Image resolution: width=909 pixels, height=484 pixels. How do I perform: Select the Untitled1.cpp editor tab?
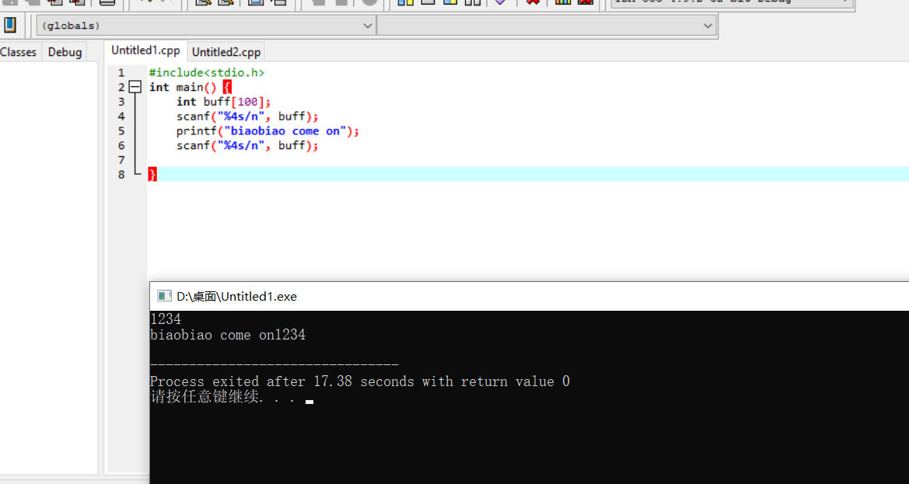145,50
